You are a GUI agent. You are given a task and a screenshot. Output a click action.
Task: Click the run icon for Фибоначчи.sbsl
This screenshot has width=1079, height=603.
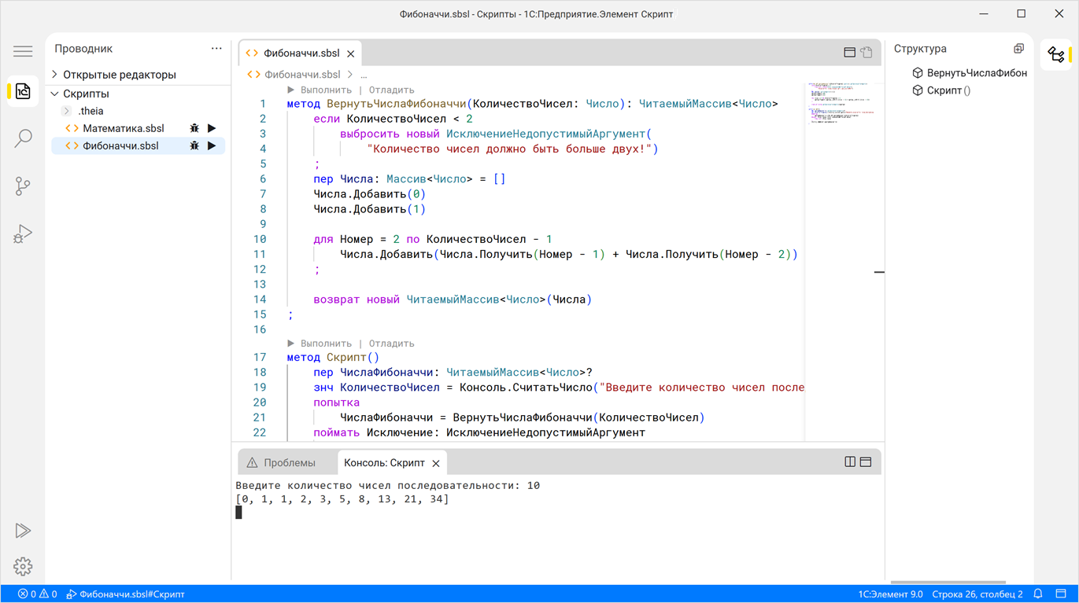[212, 146]
